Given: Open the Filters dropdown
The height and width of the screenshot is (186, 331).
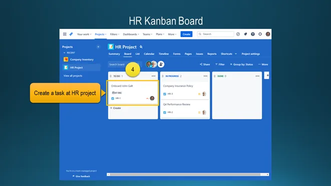Looking at the screenshot, I should click(115, 34).
